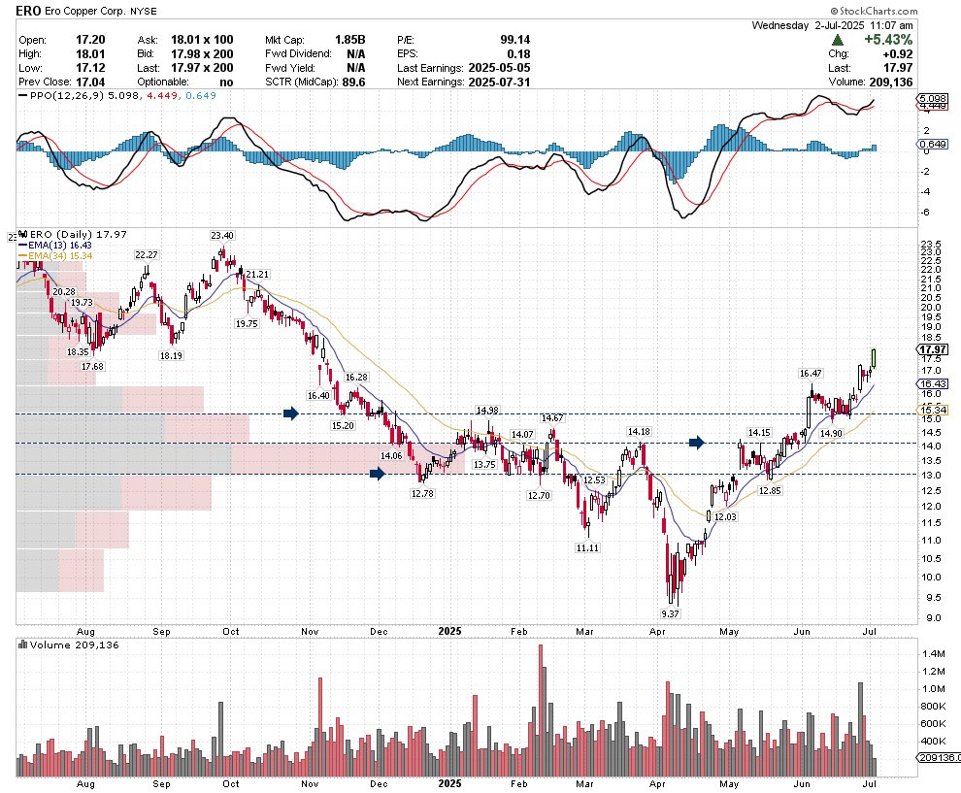Screen dimensions: 961x793
Task: Click the 12.85 price label
Action: pyautogui.click(x=770, y=490)
